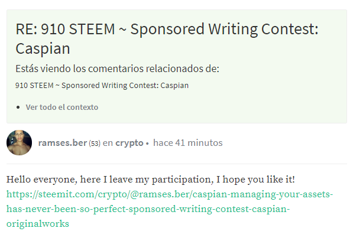Open the steemit.com/crypto/@ramses.ber URL
This screenshot has width=353, height=241.
pyautogui.click(x=170, y=209)
